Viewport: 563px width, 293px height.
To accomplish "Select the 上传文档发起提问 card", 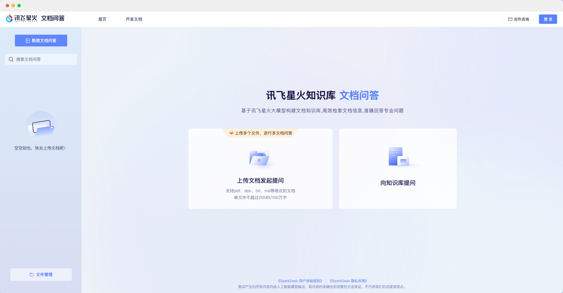I will pyautogui.click(x=260, y=169).
